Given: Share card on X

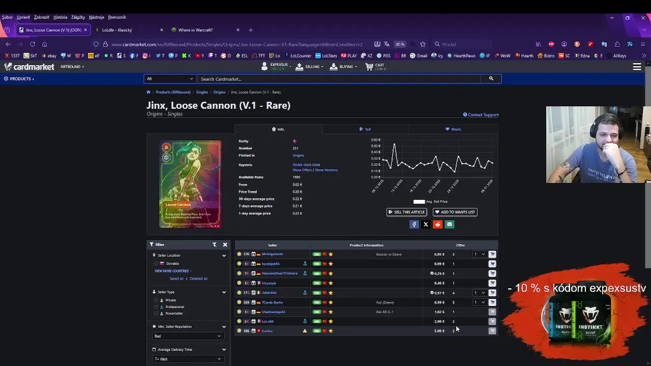Looking at the screenshot, I should [x=426, y=224].
